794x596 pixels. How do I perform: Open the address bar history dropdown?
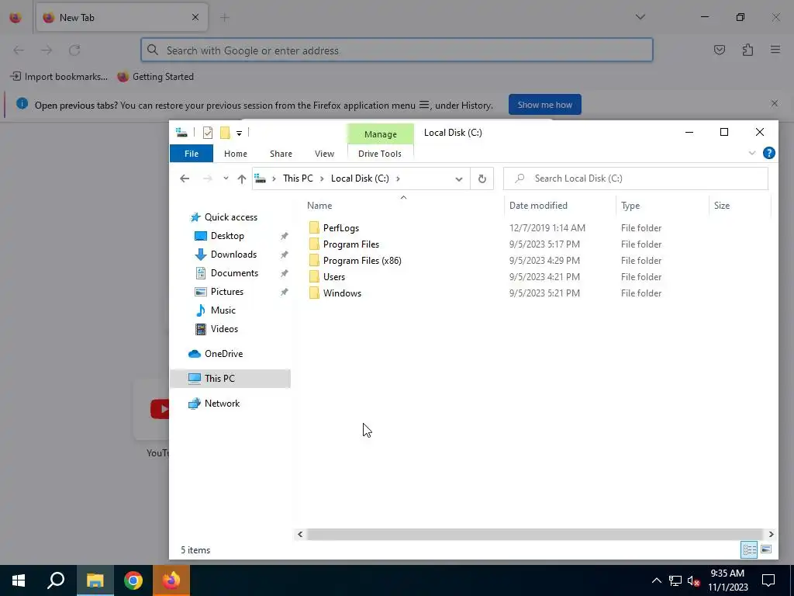click(x=459, y=179)
